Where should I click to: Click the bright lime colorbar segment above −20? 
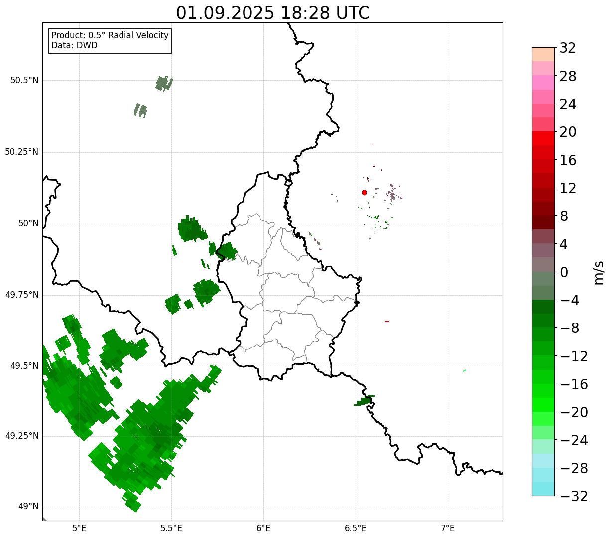(x=543, y=405)
